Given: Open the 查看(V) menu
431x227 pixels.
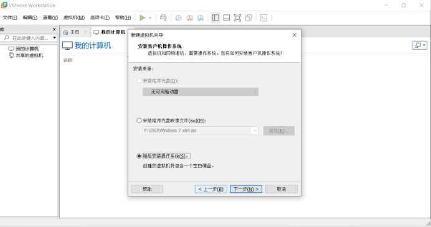Looking at the screenshot, I should pos(50,17).
